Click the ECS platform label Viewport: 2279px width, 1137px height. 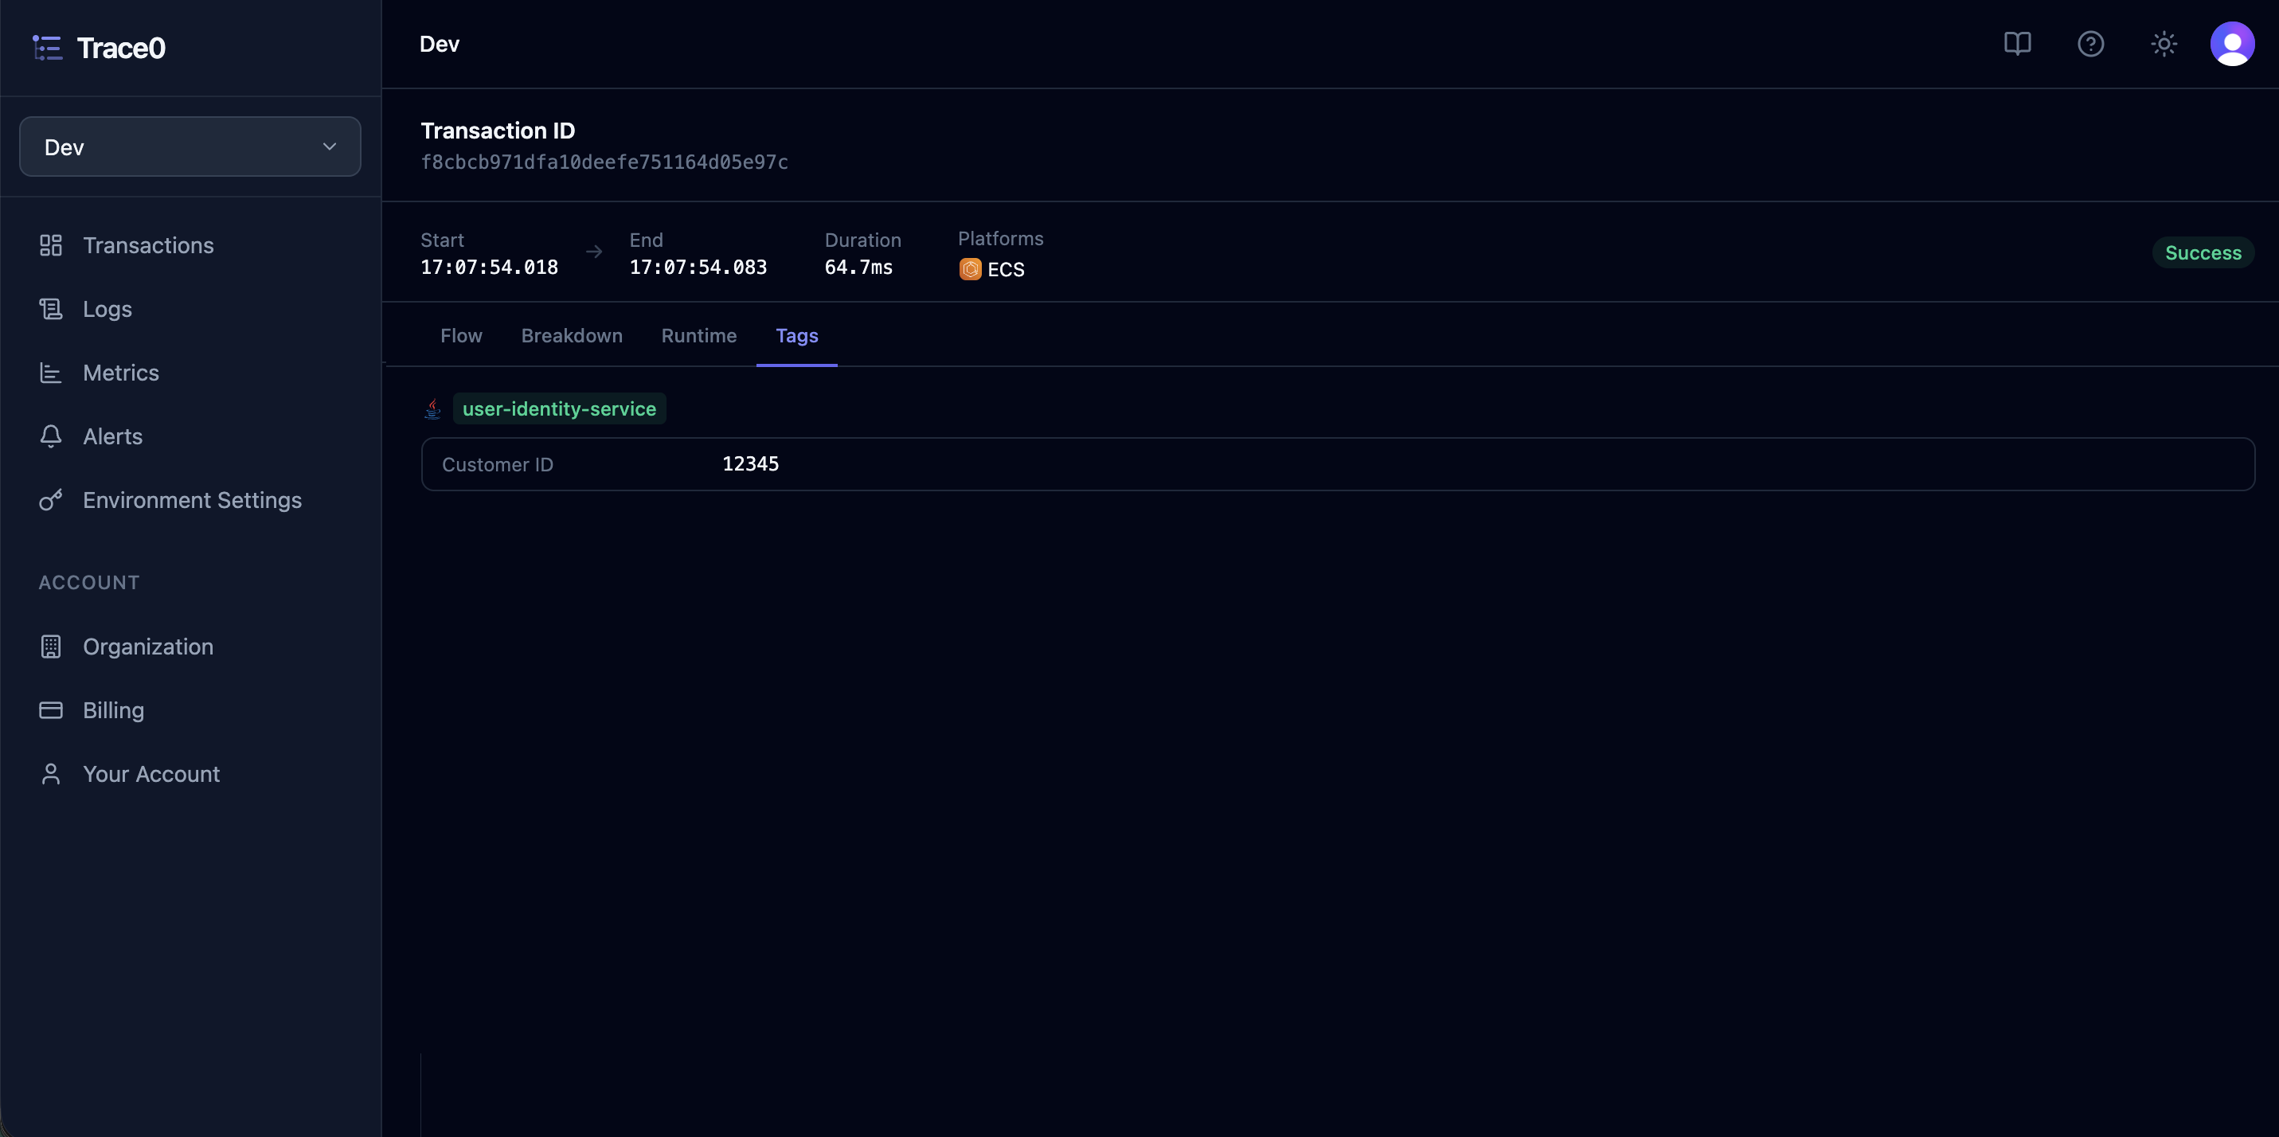1006,269
